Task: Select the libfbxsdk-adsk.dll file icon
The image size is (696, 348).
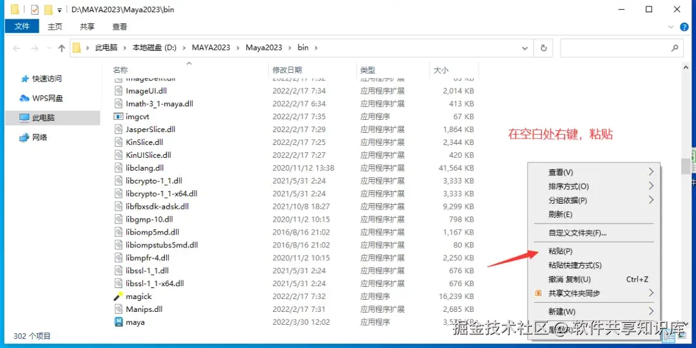Action: (118, 206)
